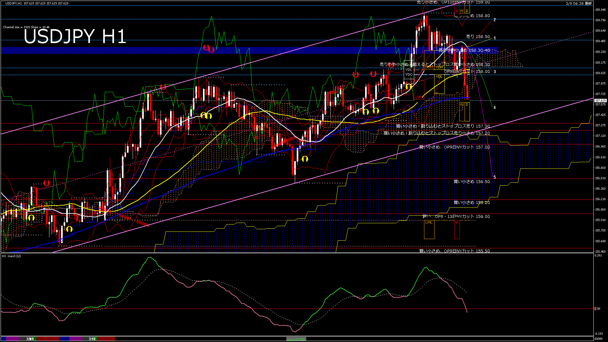The image size is (608, 342).
Task: Click the H1 macd (12) indicator label
Action: click(x=11, y=256)
